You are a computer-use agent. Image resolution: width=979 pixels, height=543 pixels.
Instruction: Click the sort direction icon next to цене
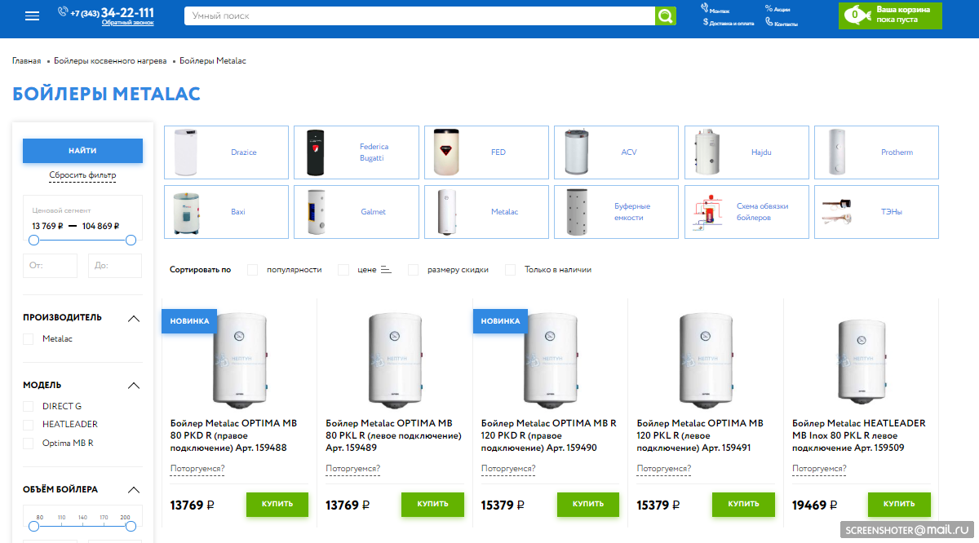click(387, 270)
